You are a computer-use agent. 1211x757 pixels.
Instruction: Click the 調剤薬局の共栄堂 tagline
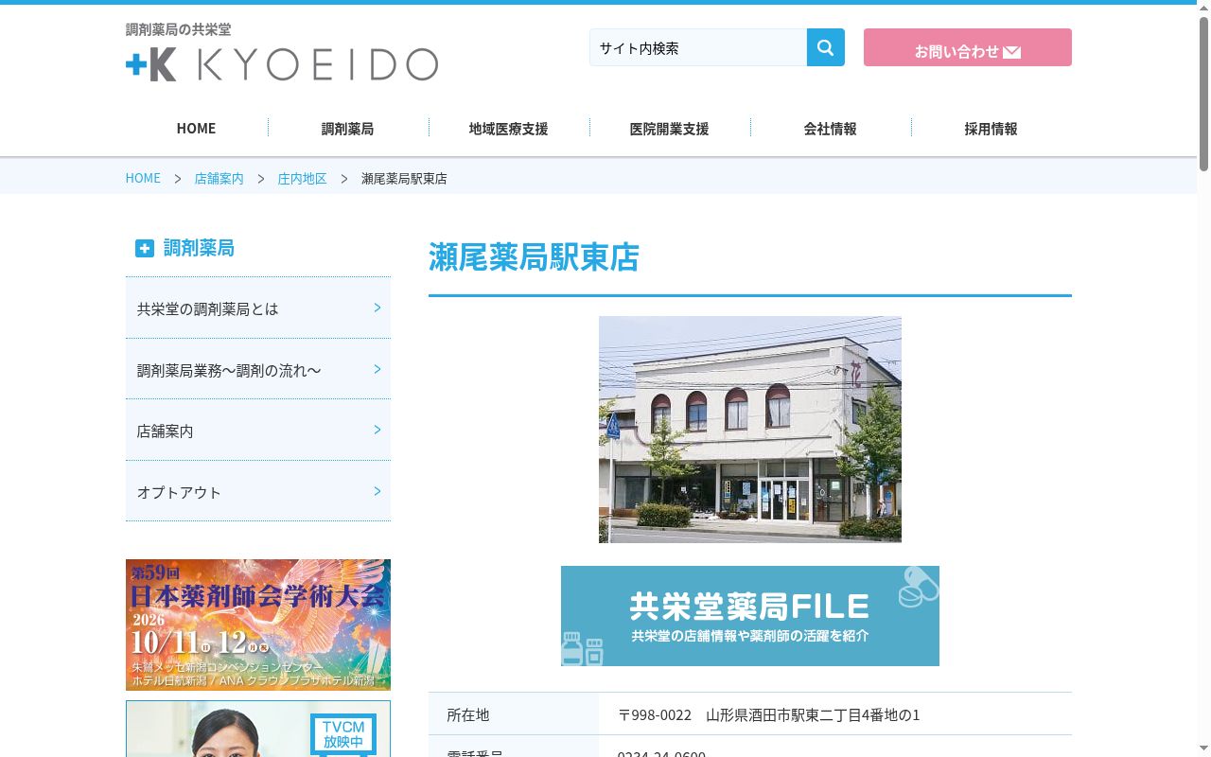click(178, 29)
